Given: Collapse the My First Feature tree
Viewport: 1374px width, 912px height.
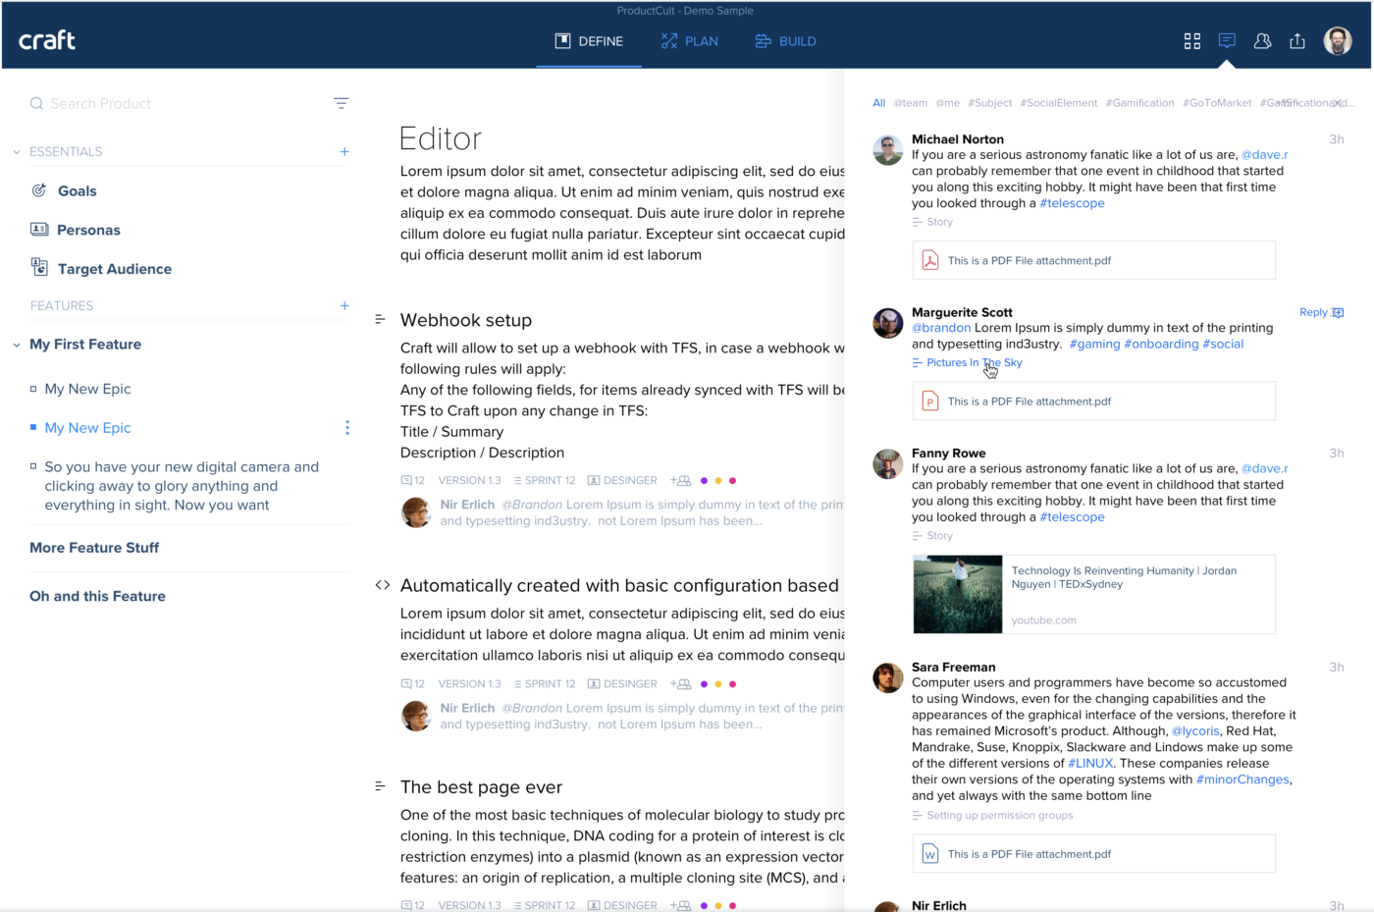Looking at the screenshot, I should click(x=17, y=345).
